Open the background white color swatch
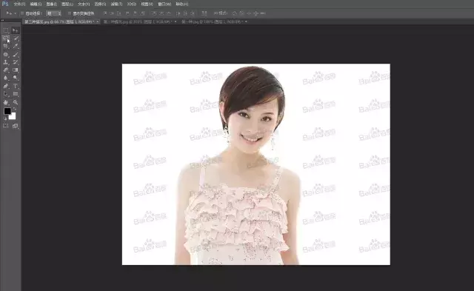474x291 pixels. [13, 117]
